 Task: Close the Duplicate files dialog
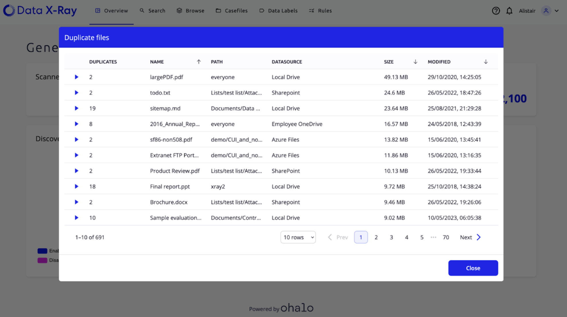[473, 268]
